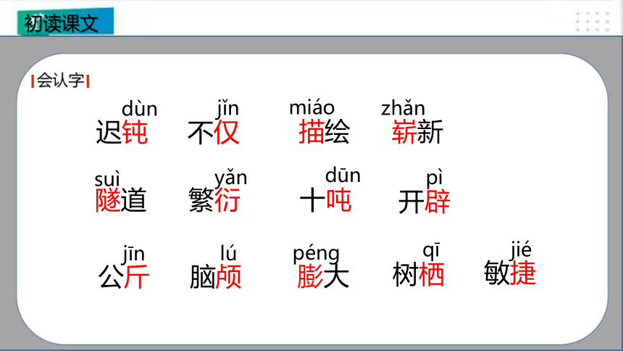Click the pinyin suì
The image size is (623, 351).
(107, 179)
